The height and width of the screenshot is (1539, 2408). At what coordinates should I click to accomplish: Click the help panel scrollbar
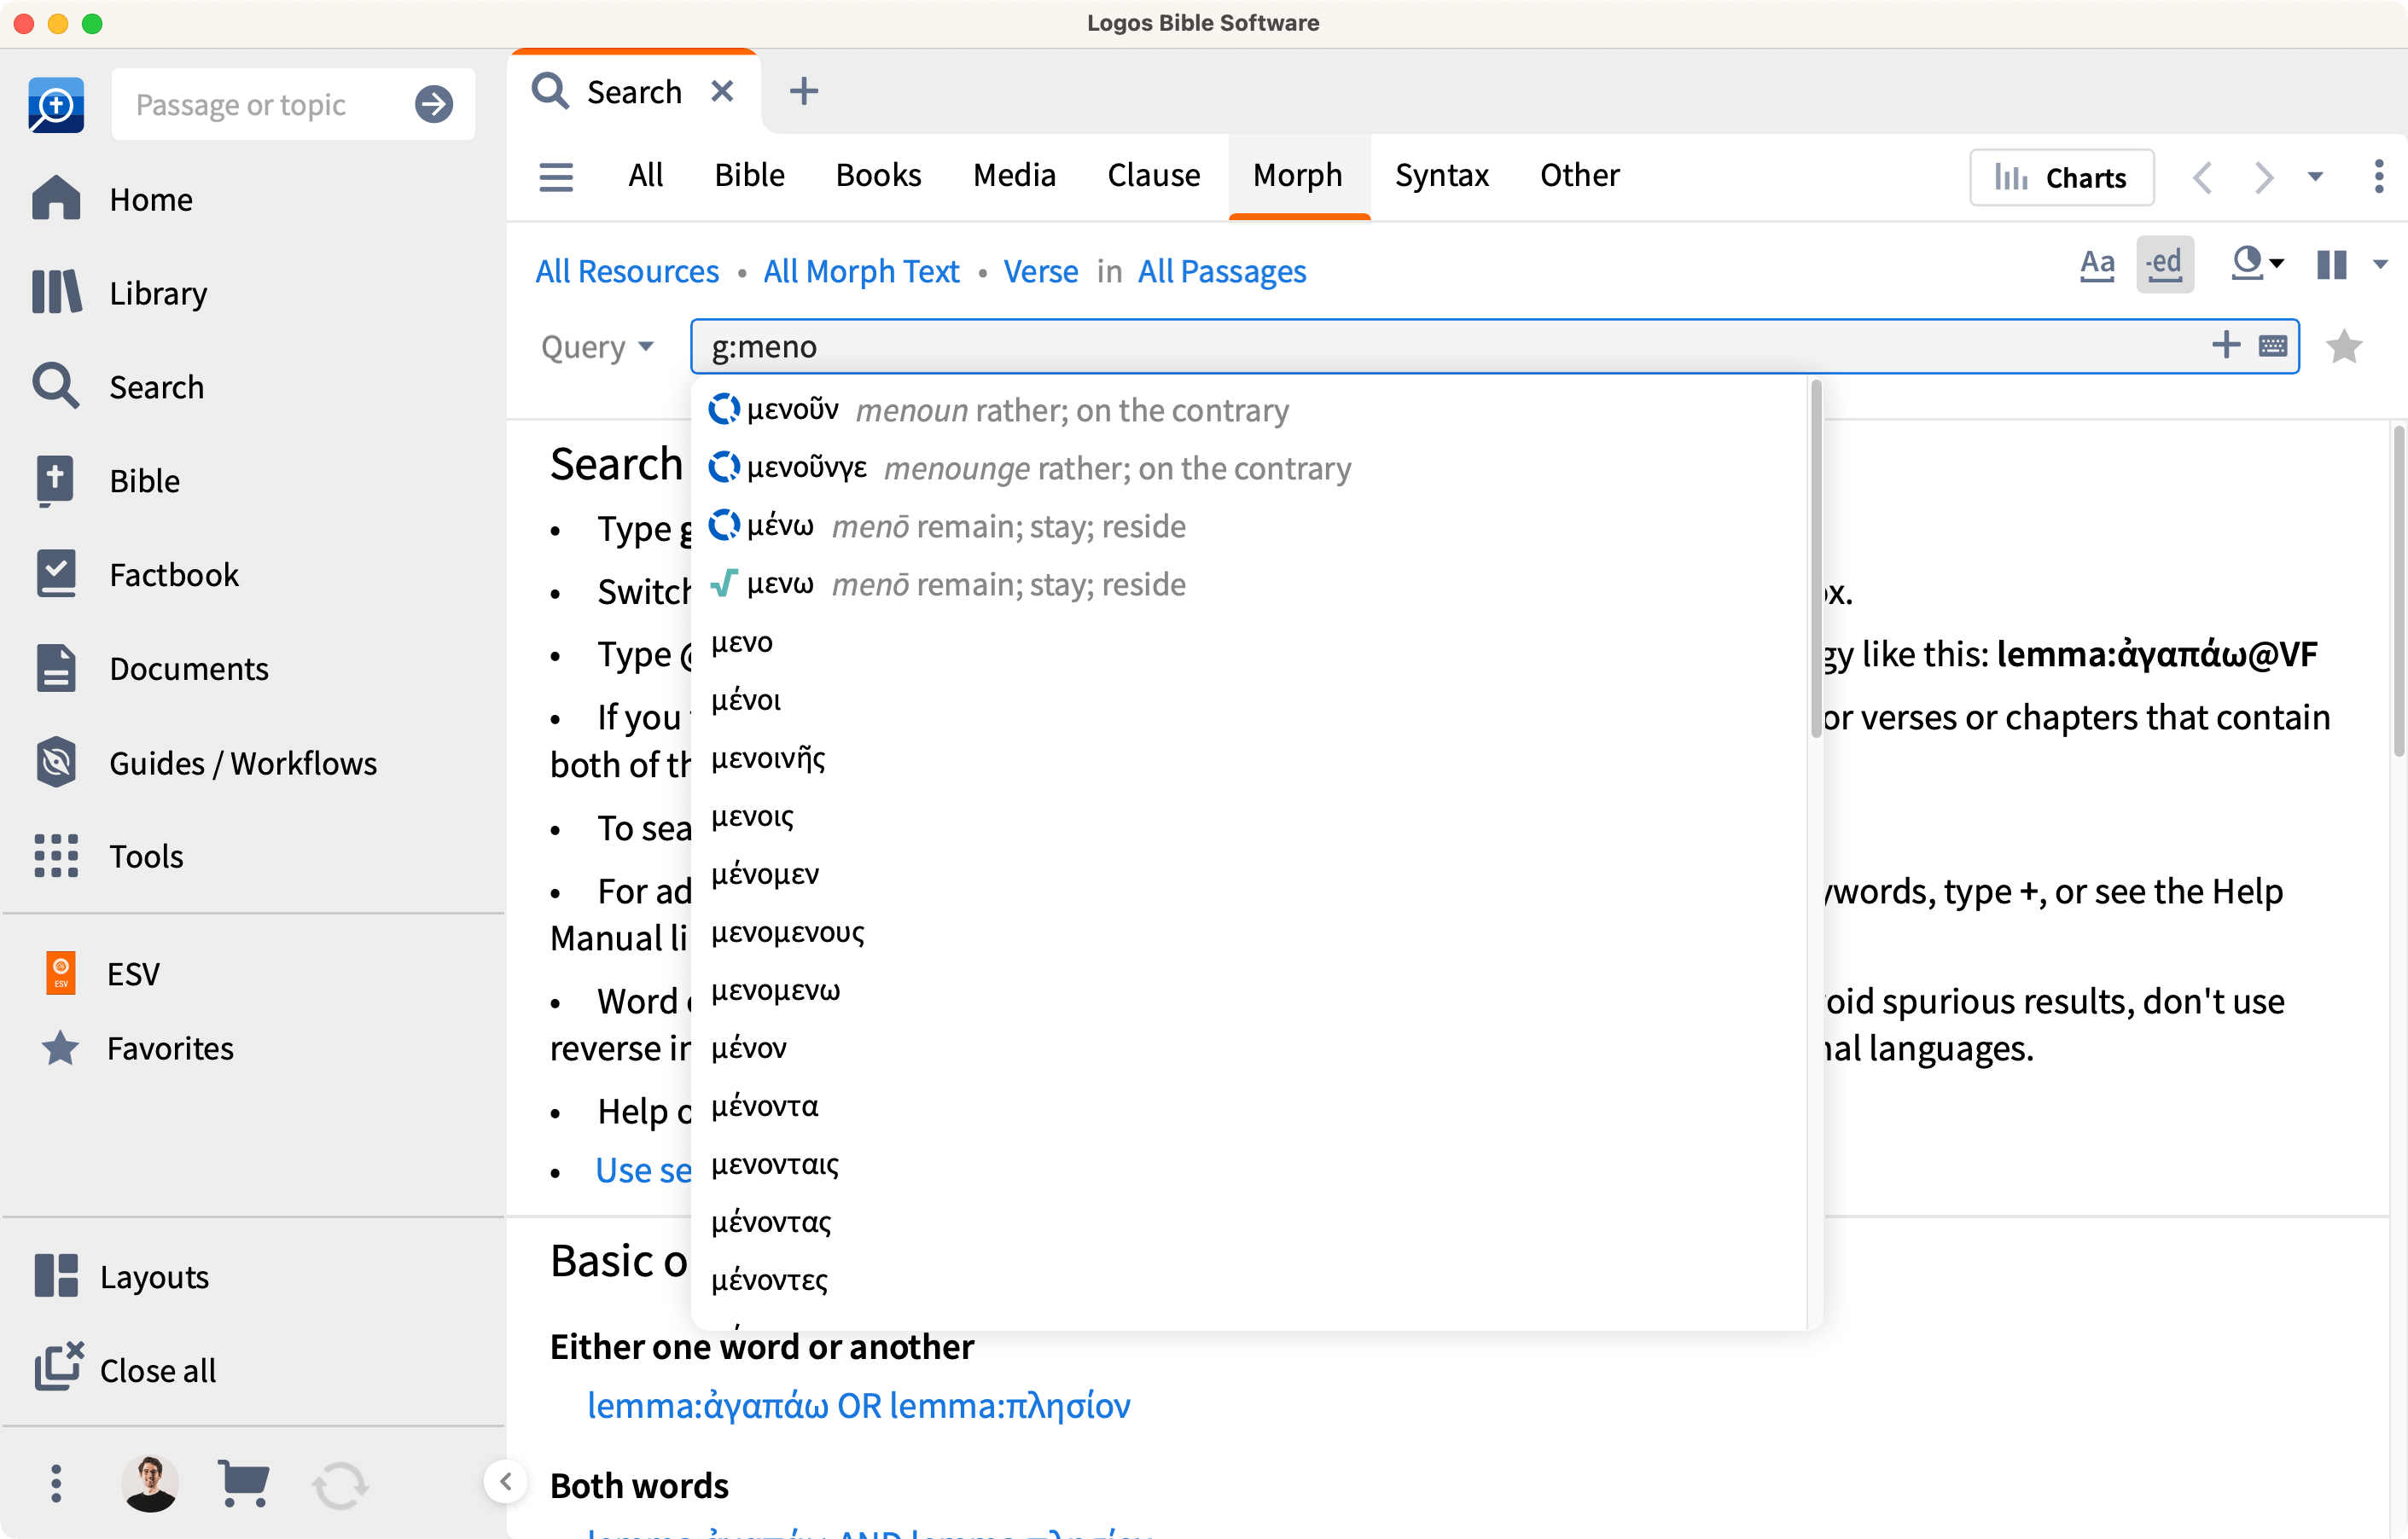[2398, 590]
